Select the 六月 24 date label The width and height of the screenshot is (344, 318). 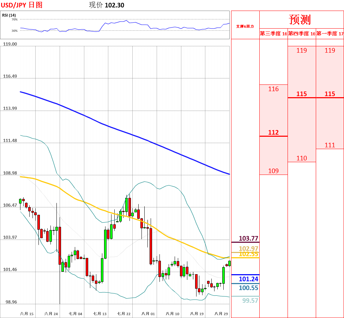pyautogui.click(x=51, y=314)
